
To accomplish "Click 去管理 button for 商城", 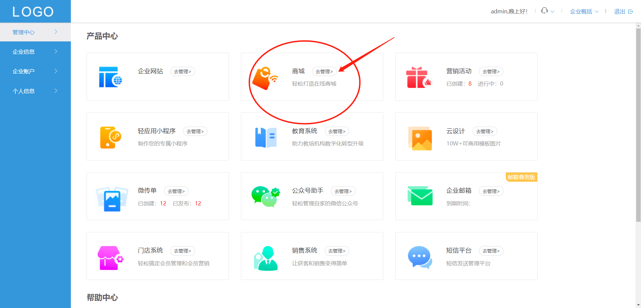I will click(x=324, y=72).
